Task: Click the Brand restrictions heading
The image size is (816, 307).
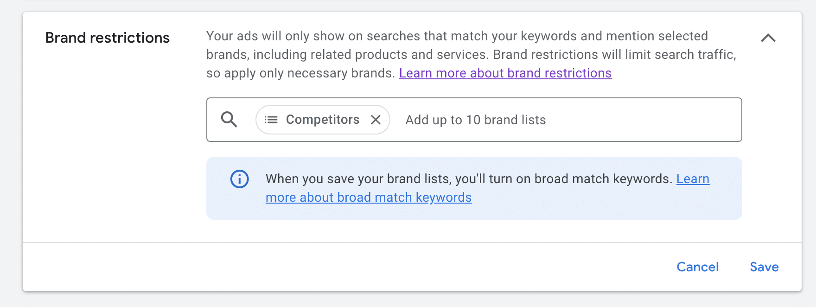Action: coord(107,37)
